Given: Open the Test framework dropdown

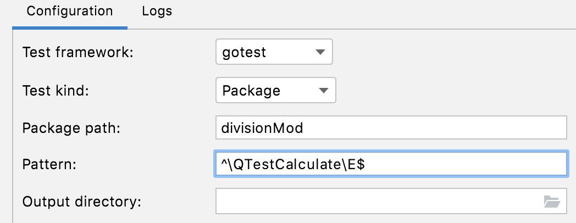Looking at the screenshot, I should 274,53.
